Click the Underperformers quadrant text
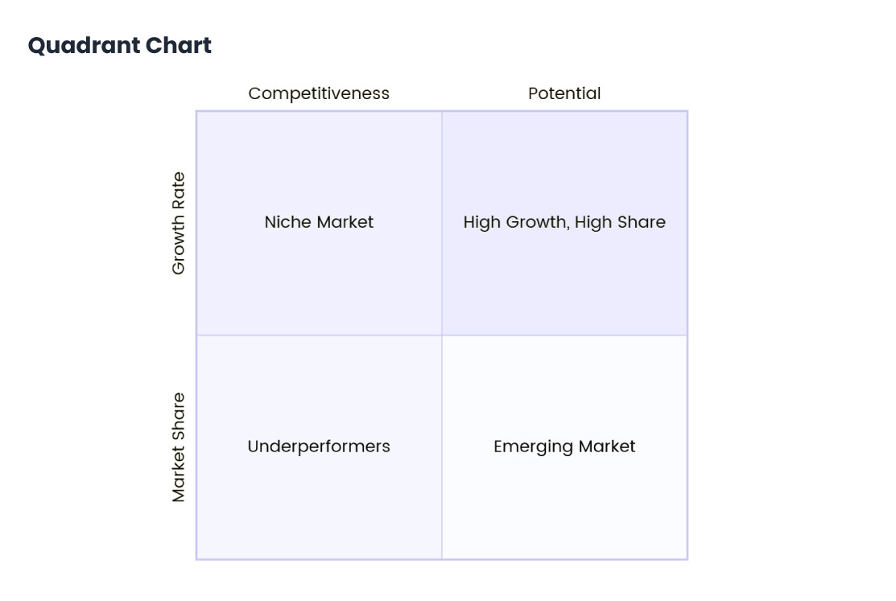Image resolution: width=896 pixels, height=601 pixels. pyautogui.click(x=319, y=447)
